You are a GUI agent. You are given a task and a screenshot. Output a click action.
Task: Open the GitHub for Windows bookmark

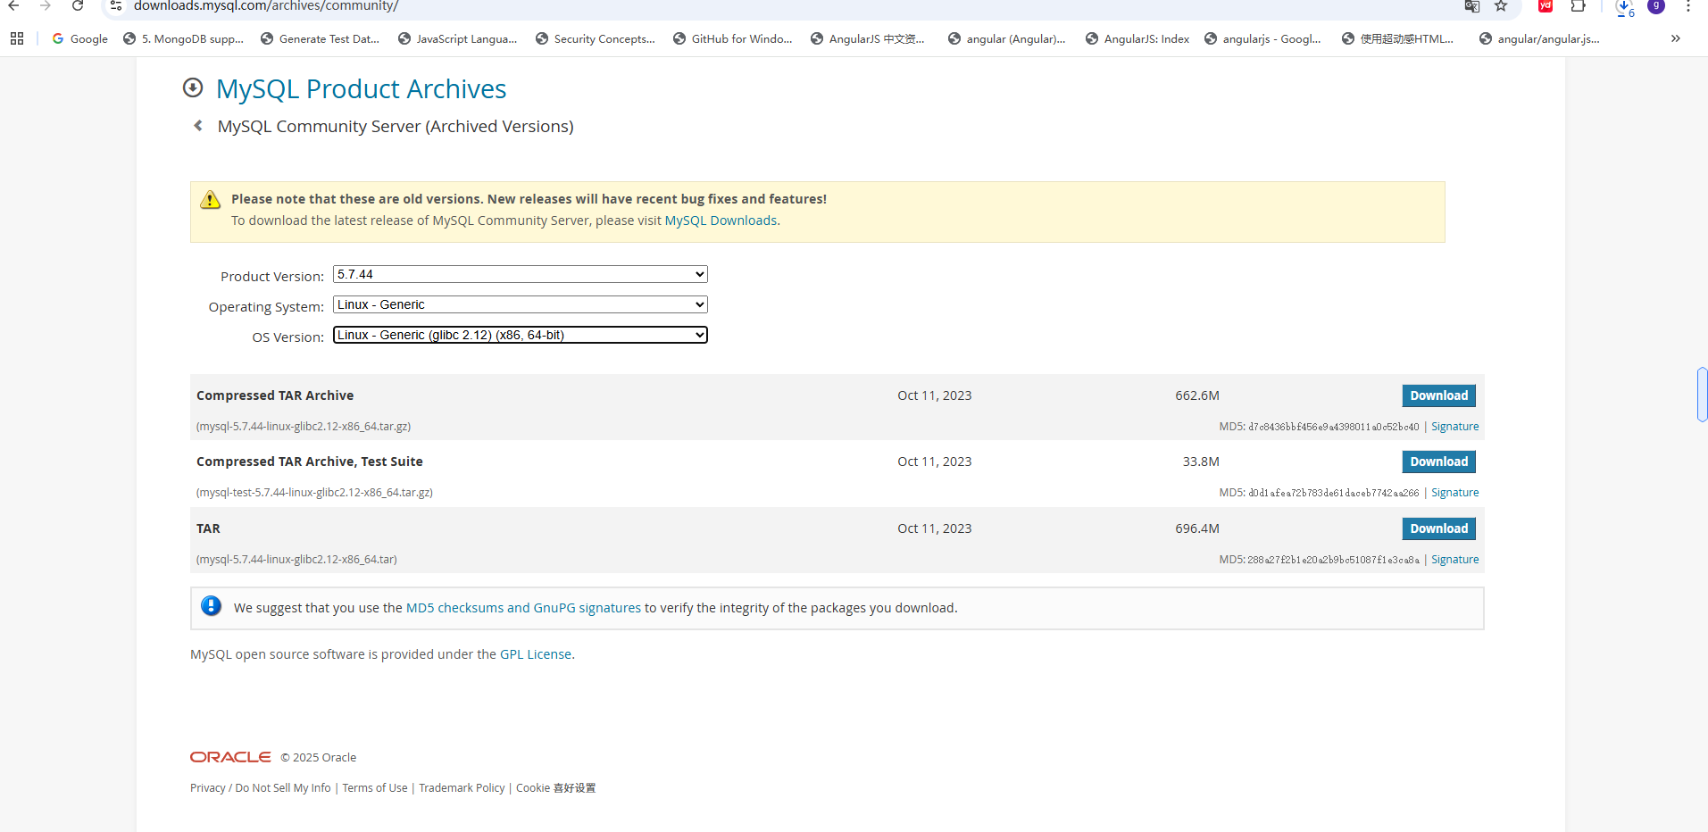click(x=732, y=38)
